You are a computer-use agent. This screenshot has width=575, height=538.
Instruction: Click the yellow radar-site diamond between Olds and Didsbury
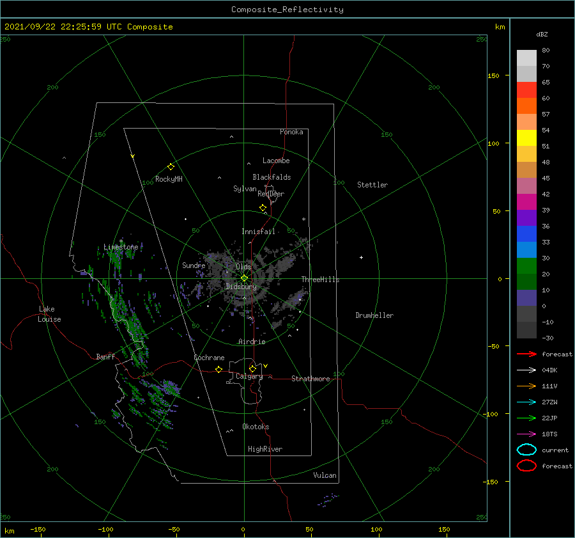click(244, 278)
